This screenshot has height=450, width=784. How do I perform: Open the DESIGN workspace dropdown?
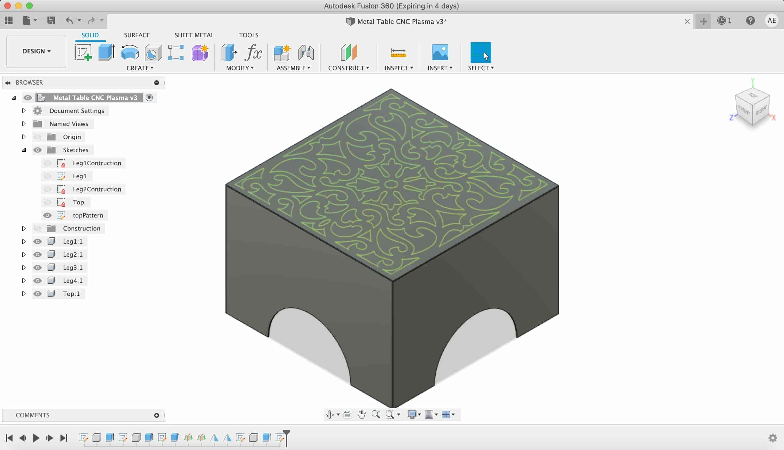(36, 51)
